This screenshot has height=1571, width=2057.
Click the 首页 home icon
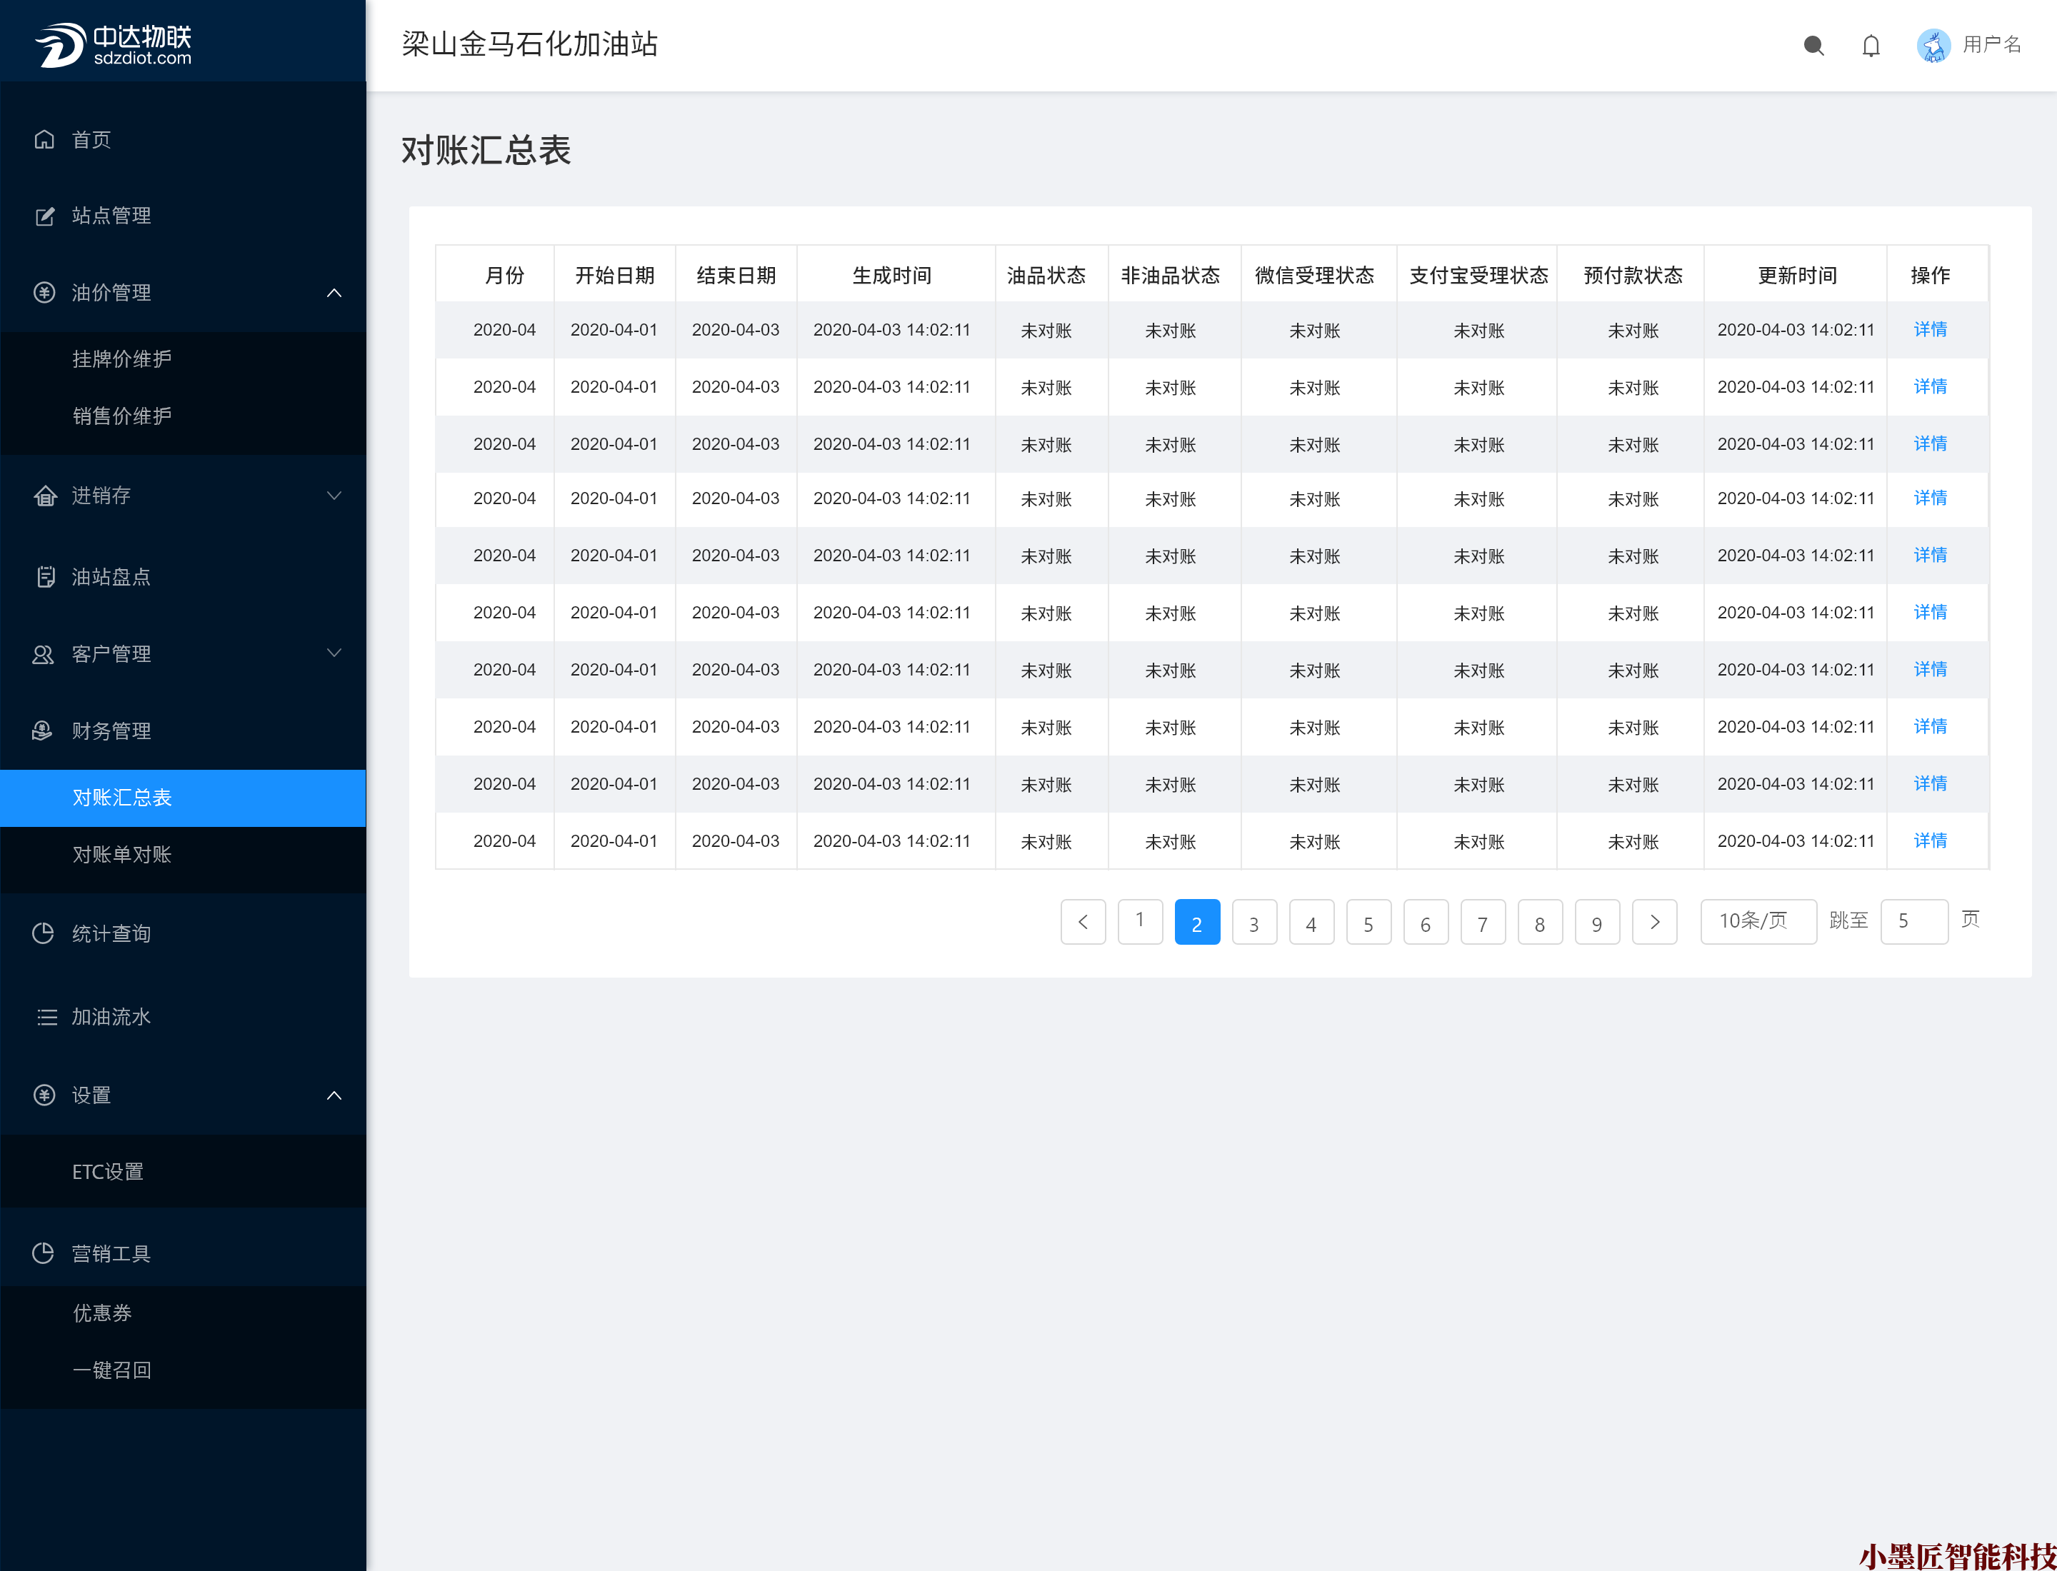point(44,139)
